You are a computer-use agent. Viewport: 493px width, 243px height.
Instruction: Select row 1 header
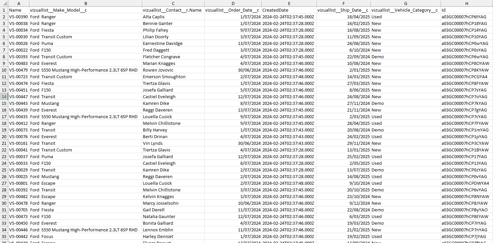pos(4,10)
